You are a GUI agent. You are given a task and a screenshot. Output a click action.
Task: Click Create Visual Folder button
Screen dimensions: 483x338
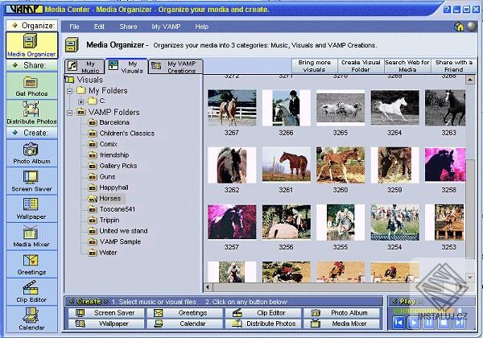tap(361, 66)
